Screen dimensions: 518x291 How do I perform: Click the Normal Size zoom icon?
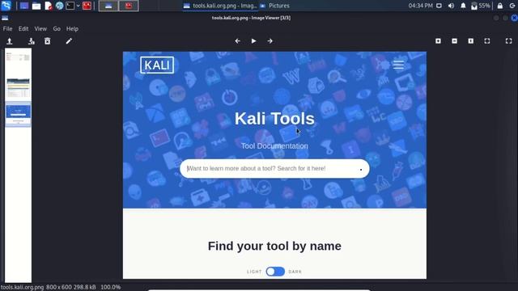pyautogui.click(x=471, y=41)
